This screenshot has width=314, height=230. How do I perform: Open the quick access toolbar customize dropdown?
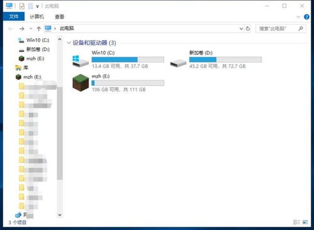coord(37,6)
